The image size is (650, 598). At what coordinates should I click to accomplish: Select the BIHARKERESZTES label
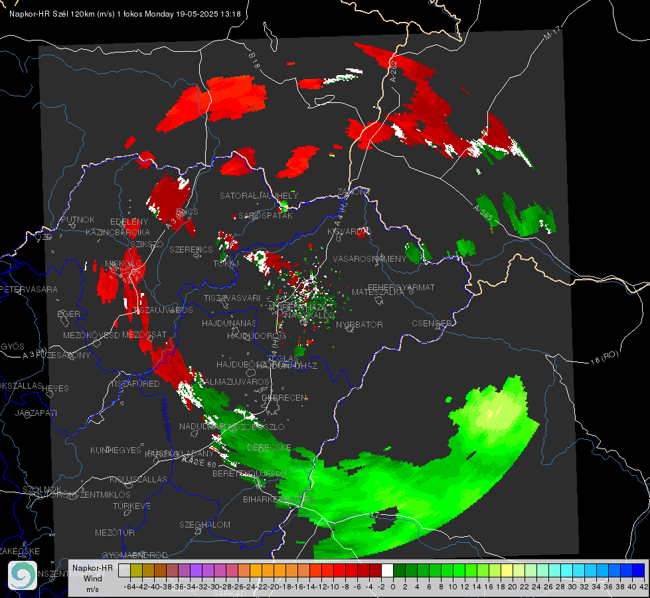click(x=279, y=499)
